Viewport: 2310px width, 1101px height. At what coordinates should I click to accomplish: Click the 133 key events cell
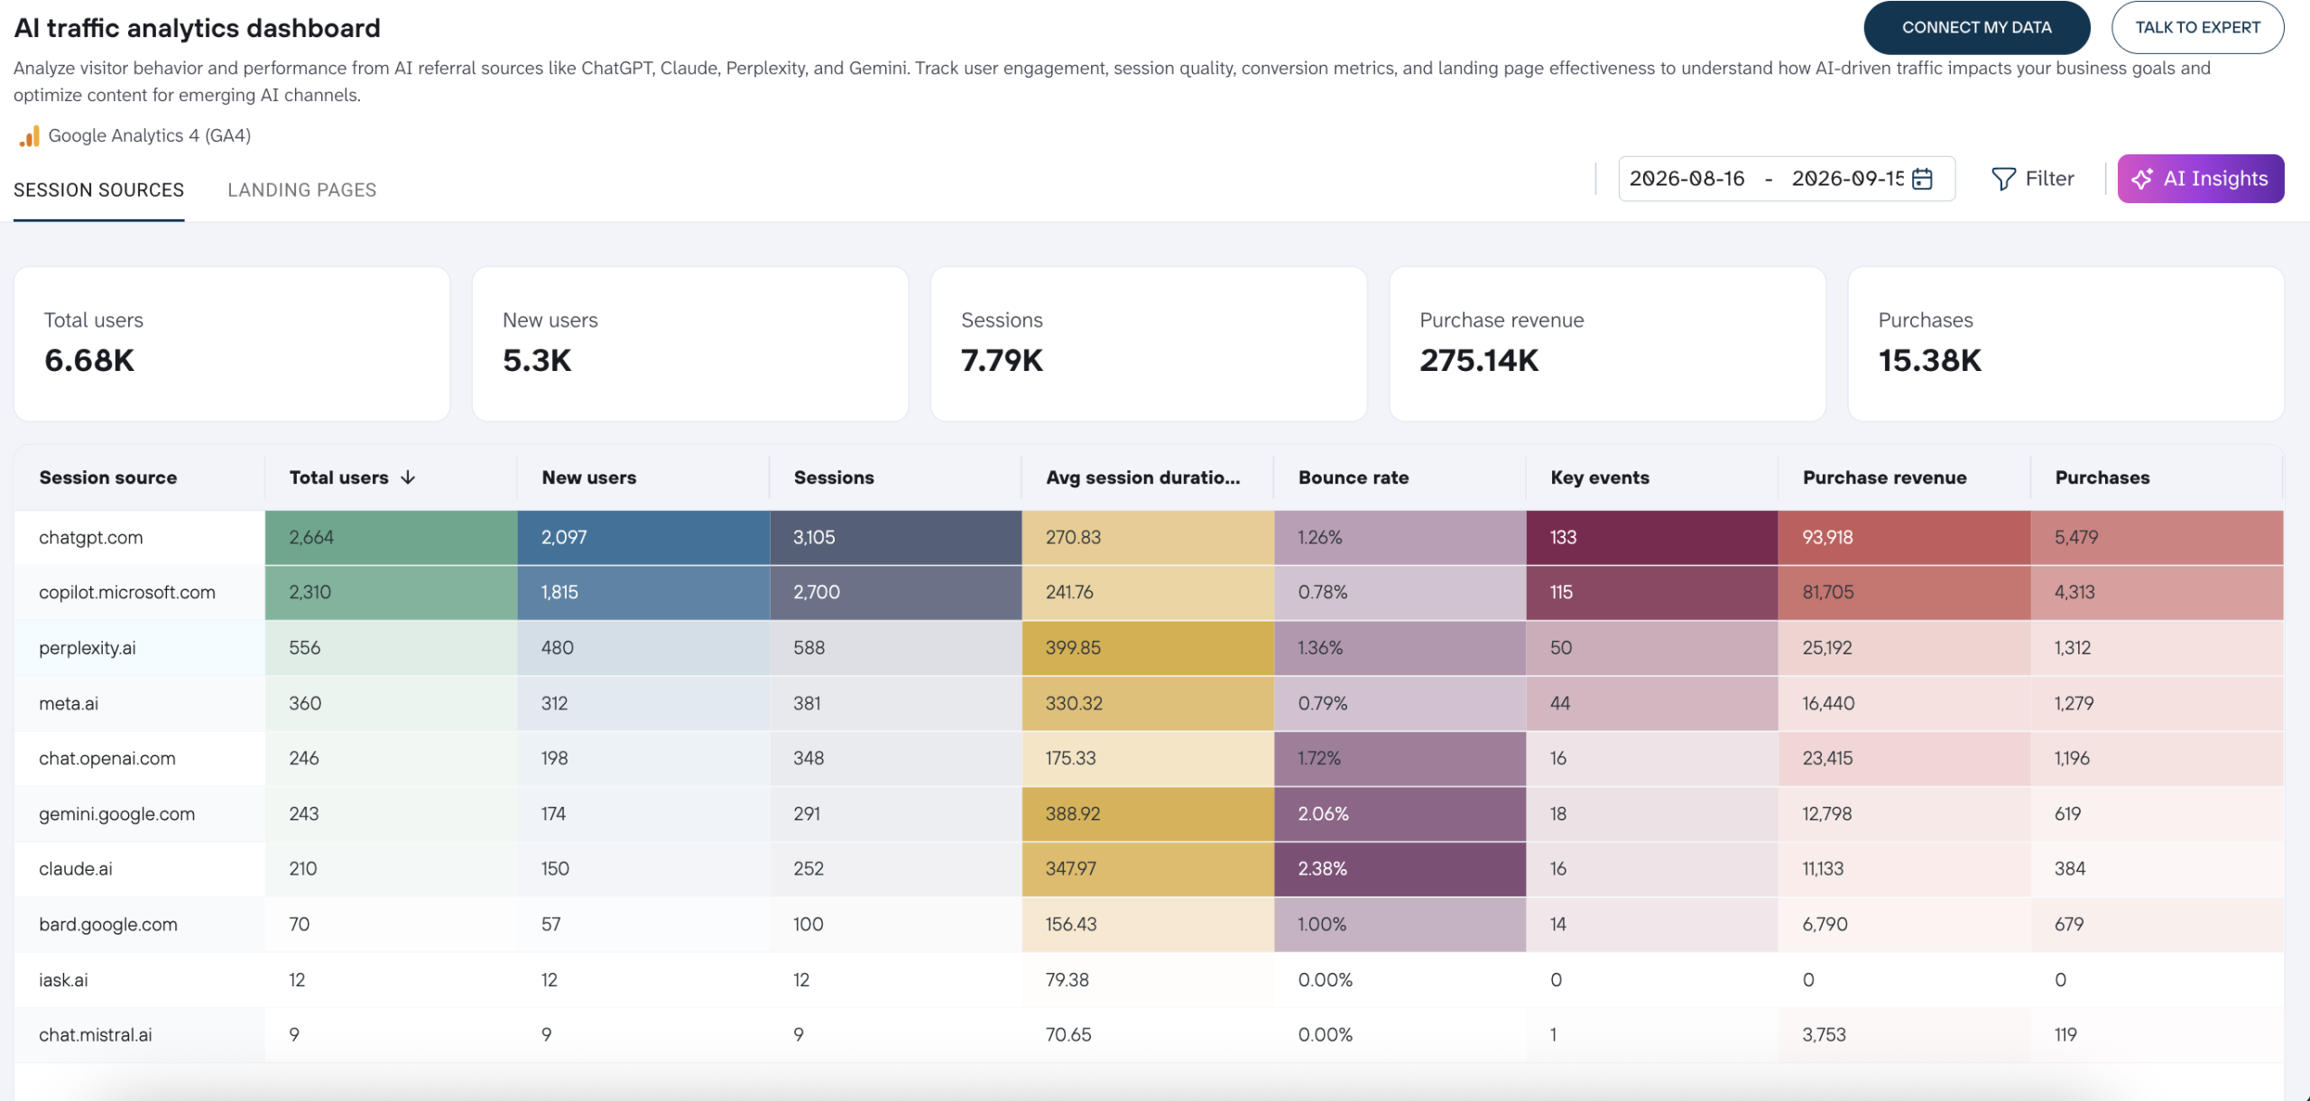click(1651, 538)
